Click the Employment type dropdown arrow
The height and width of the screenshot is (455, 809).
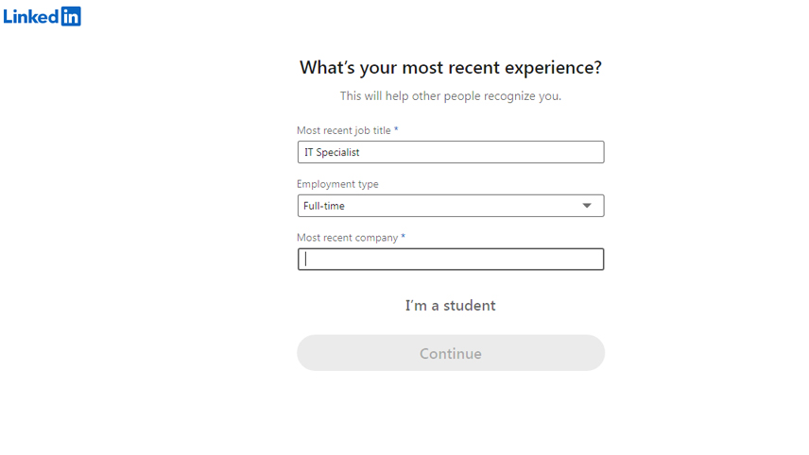coord(587,206)
